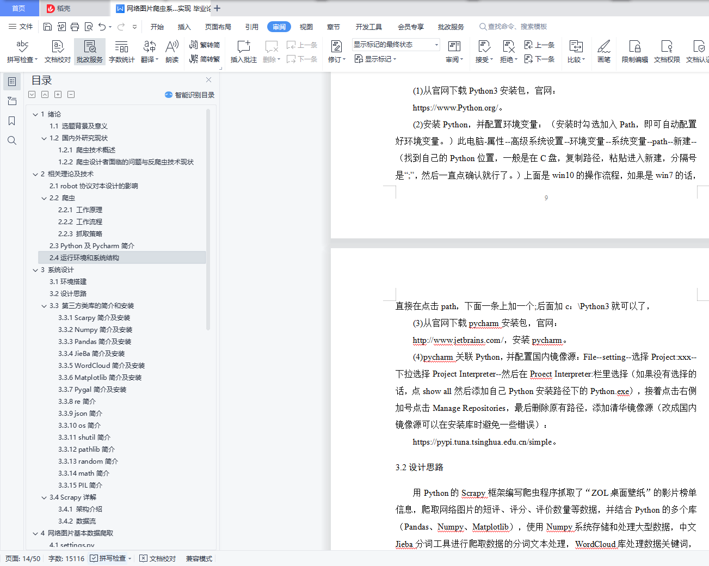The width and height of the screenshot is (709, 566).
Task: Save the document with the floppy icon
Action: pos(47,27)
